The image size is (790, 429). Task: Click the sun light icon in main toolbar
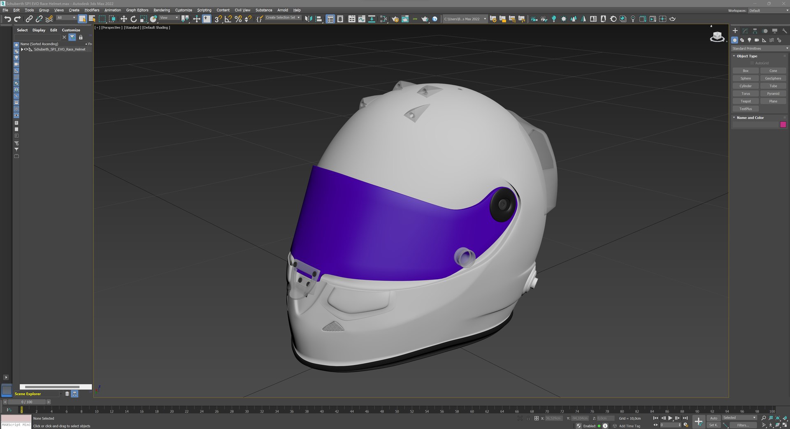[564, 19]
